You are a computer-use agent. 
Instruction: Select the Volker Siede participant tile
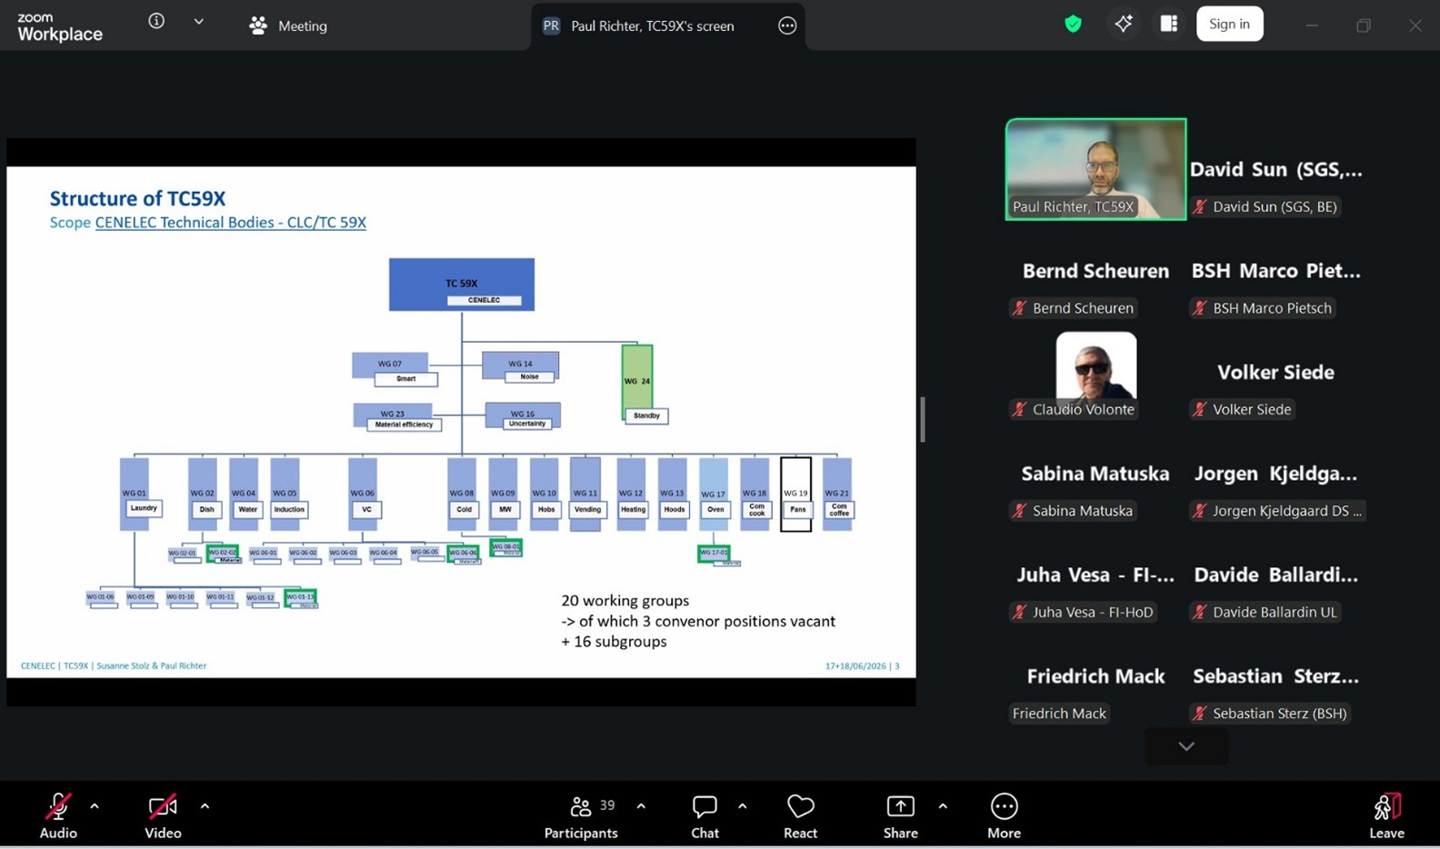tap(1275, 372)
